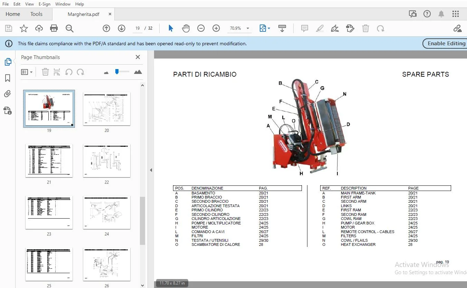Click the info icon in PDF/A notice
Image resolution: width=467 pixels, height=288 pixels.
tap(8, 44)
